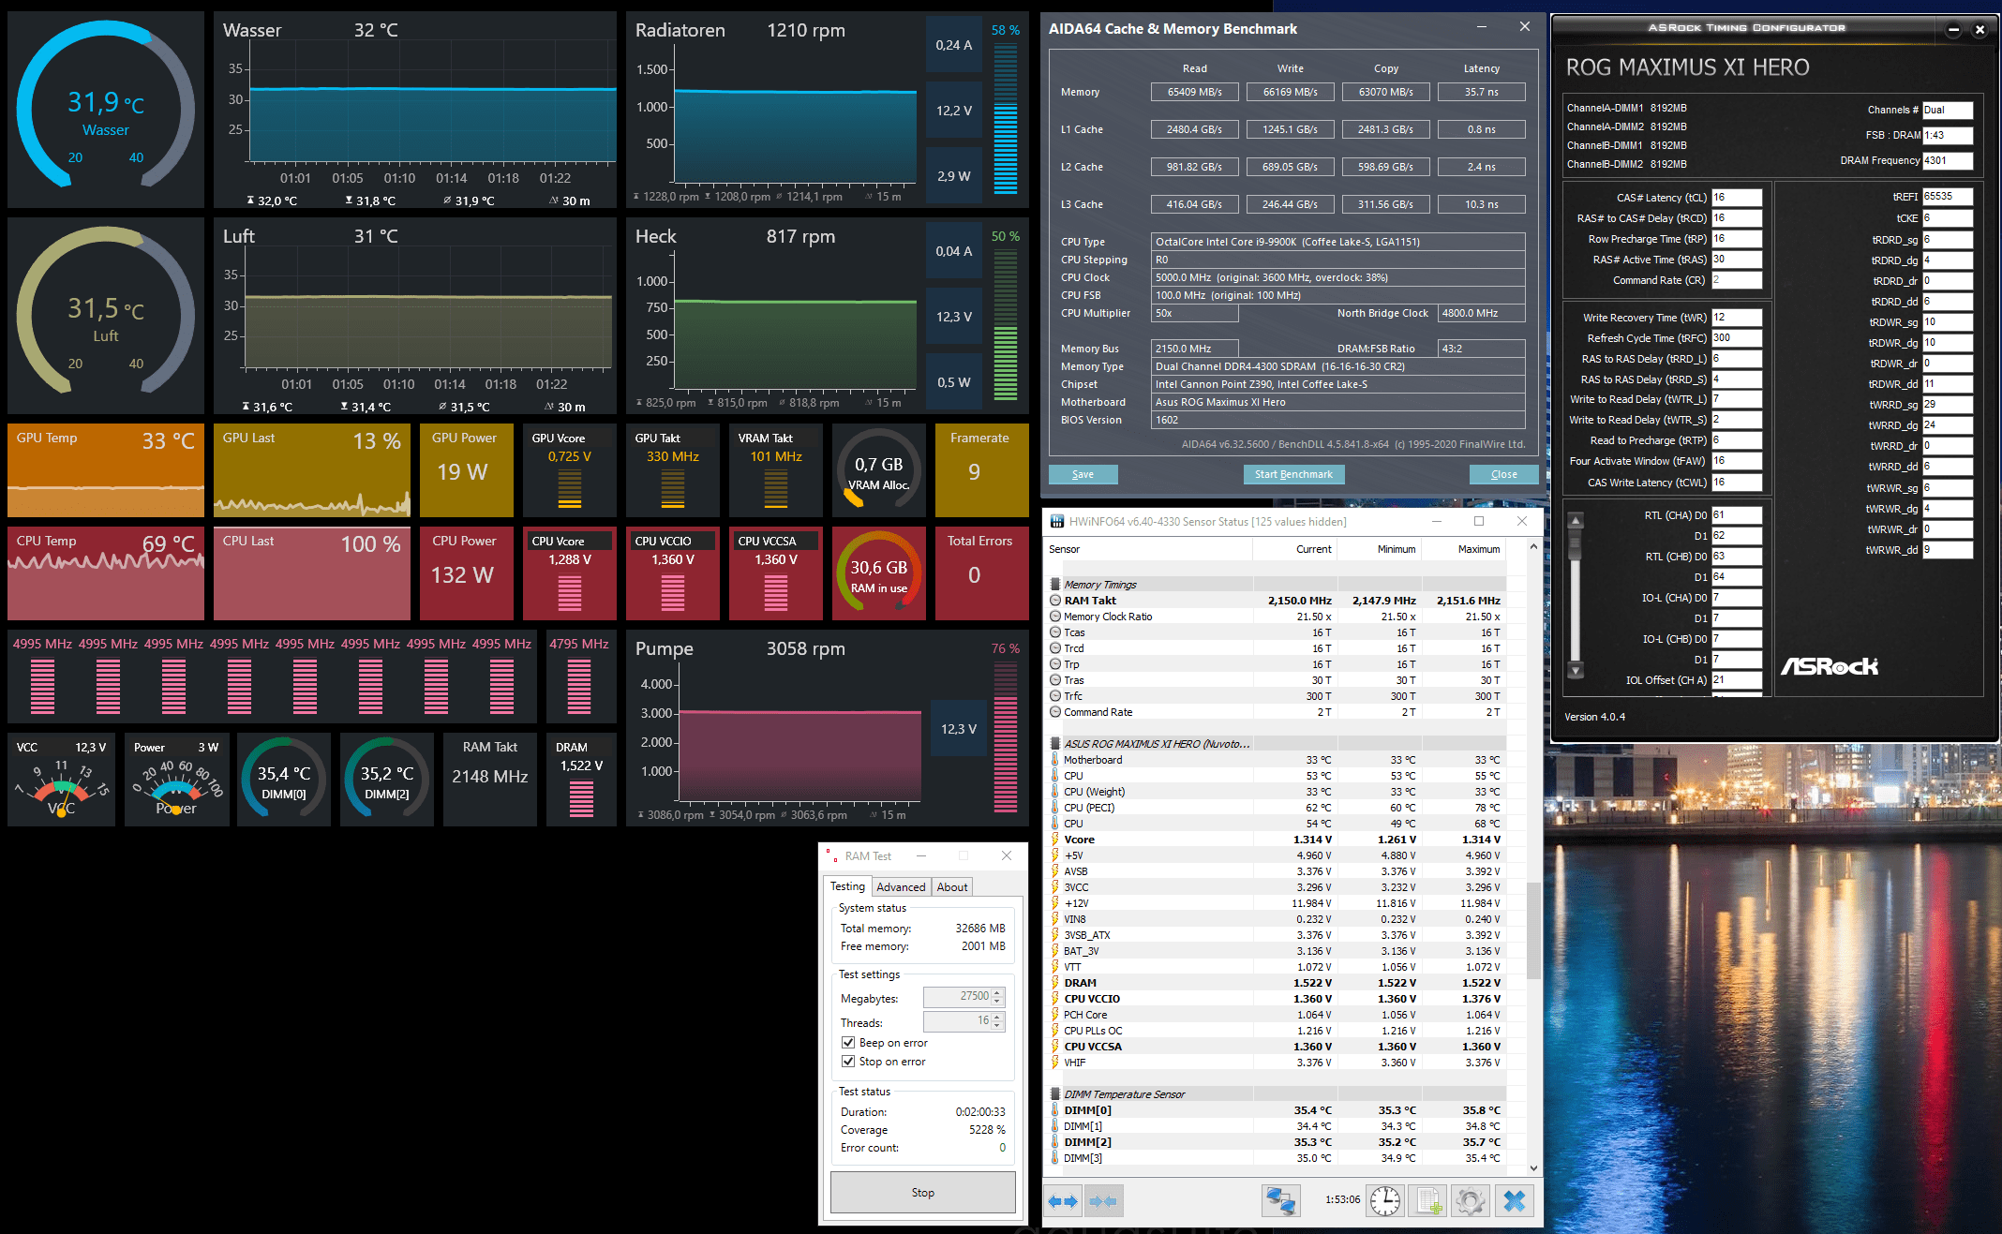The image size is (2002, 1234).
Task: Start logging with the sheet-plus icon
Action: 1428,1200
